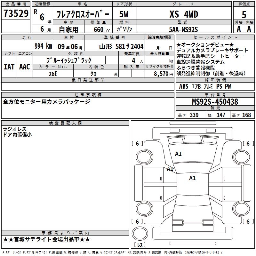This screenshot has height=256, width=256.
Task: Click the inspection expiry 09年06月
Action: 70,47
